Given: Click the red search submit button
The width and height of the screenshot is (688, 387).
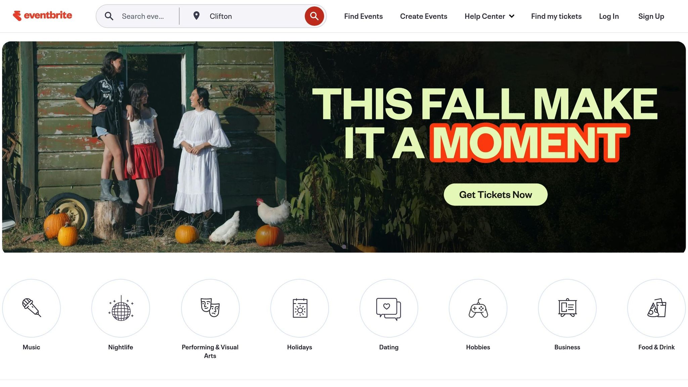Looking at the screenshot, I should (314, 16).
